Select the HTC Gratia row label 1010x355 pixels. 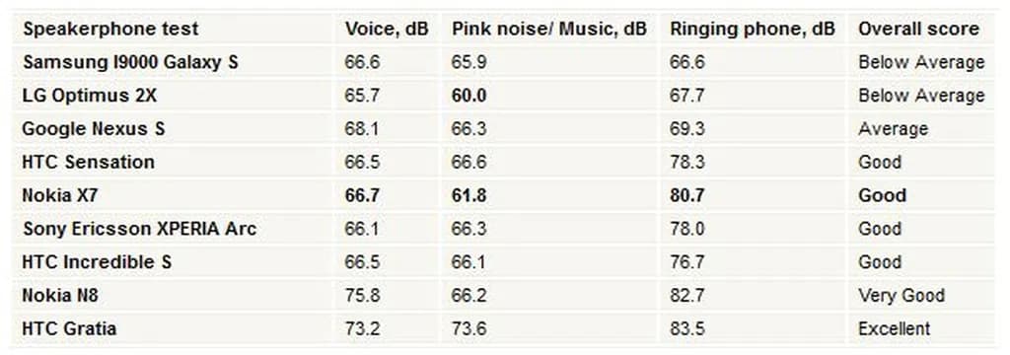pyautogui.click(x=70, y=328)
